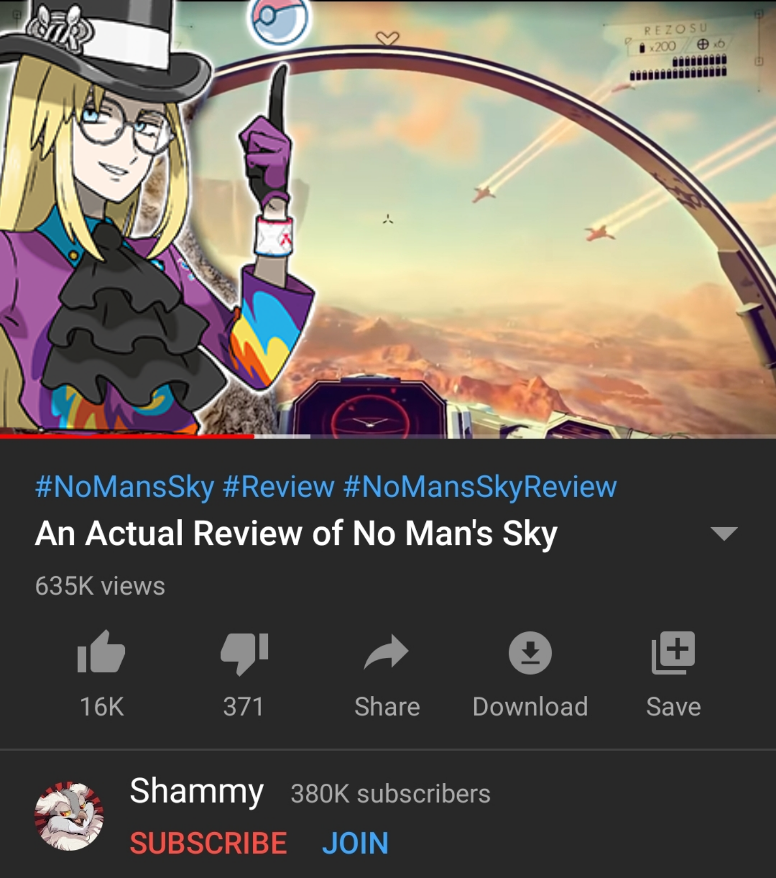Tap the thumbs-up like icon

click(101, 652)
